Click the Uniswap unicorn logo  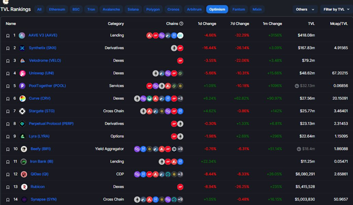coord(22,73)
